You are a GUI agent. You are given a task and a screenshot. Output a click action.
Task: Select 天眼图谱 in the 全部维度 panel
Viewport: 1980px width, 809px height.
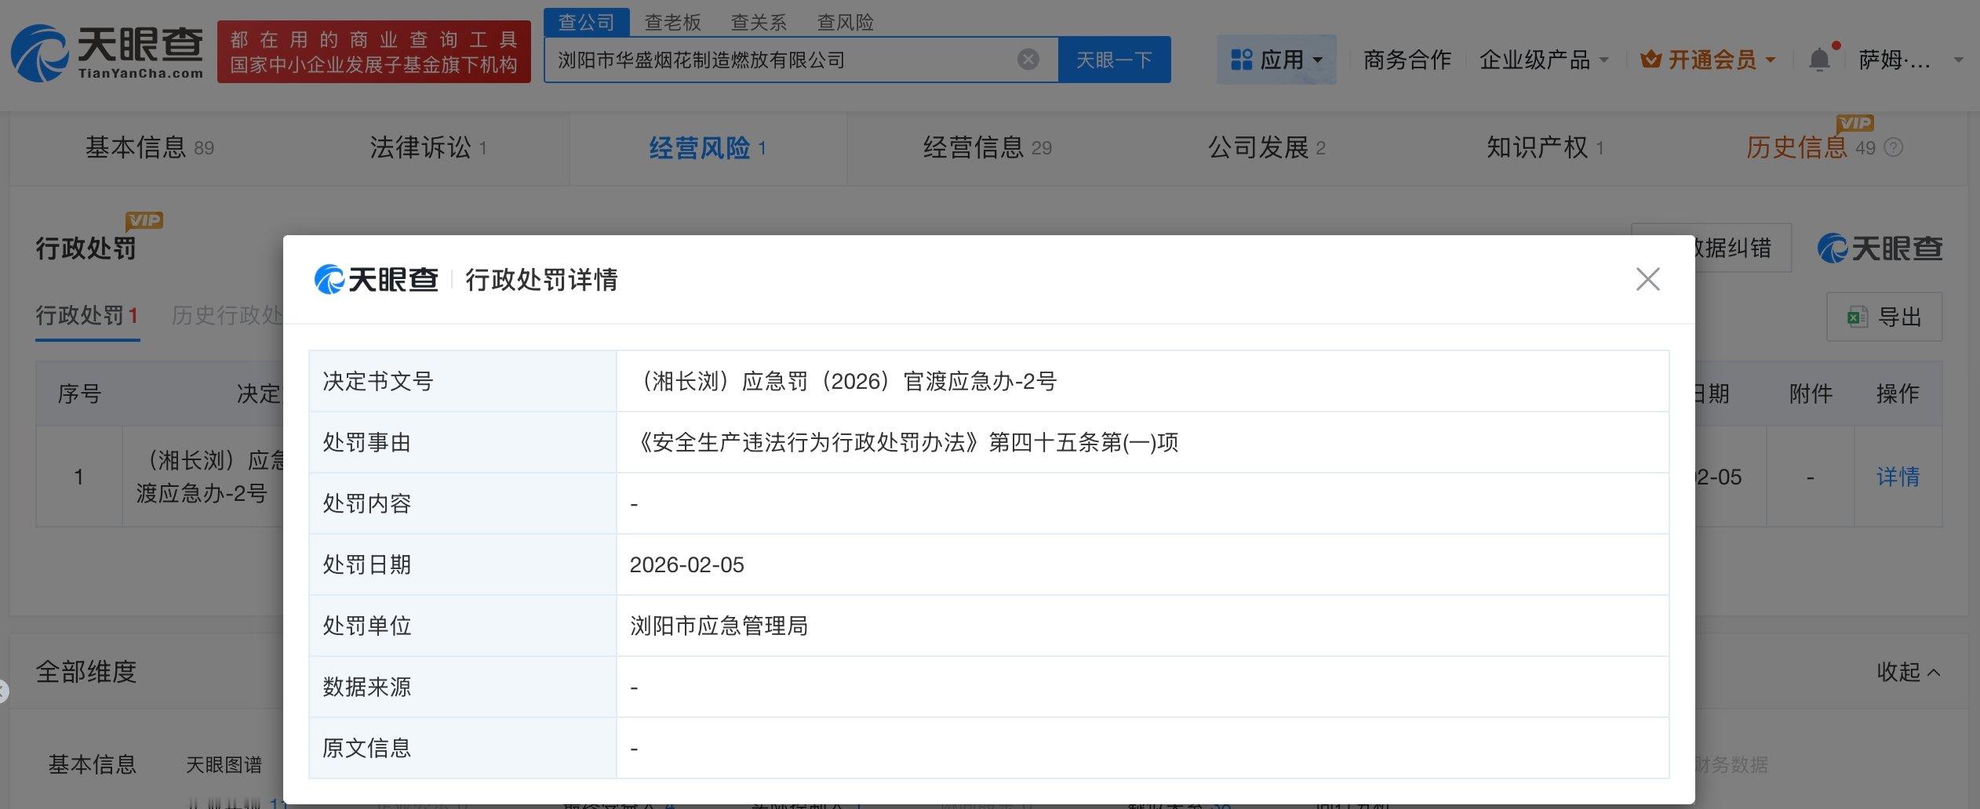coord(224,764)
